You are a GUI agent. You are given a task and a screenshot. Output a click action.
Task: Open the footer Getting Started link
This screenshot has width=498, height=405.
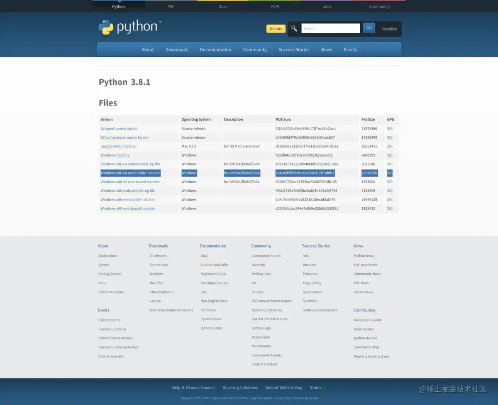(110, 274)
